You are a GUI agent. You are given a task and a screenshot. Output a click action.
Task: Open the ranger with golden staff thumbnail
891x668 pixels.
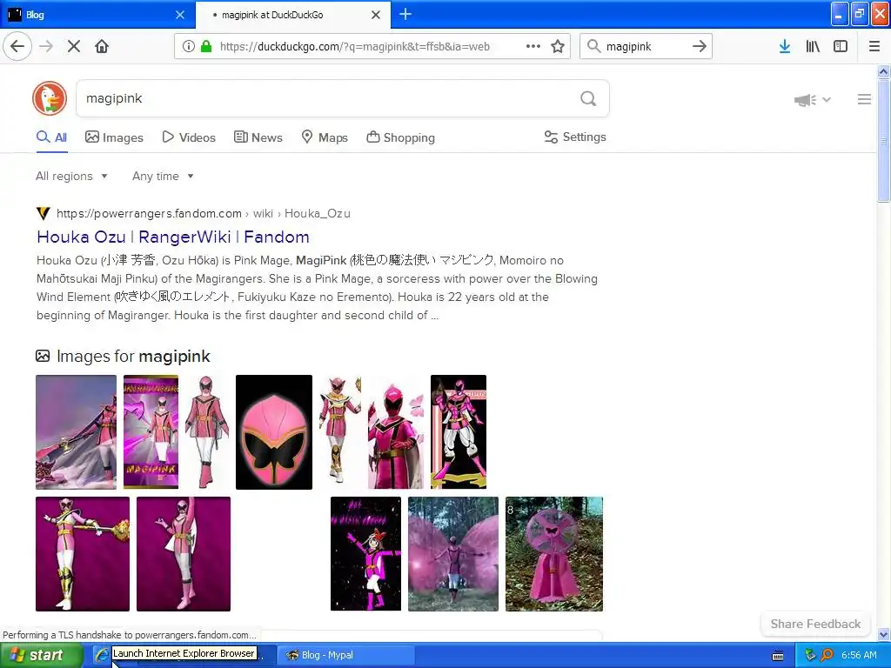pyautogui.click(x=83, y=554)
